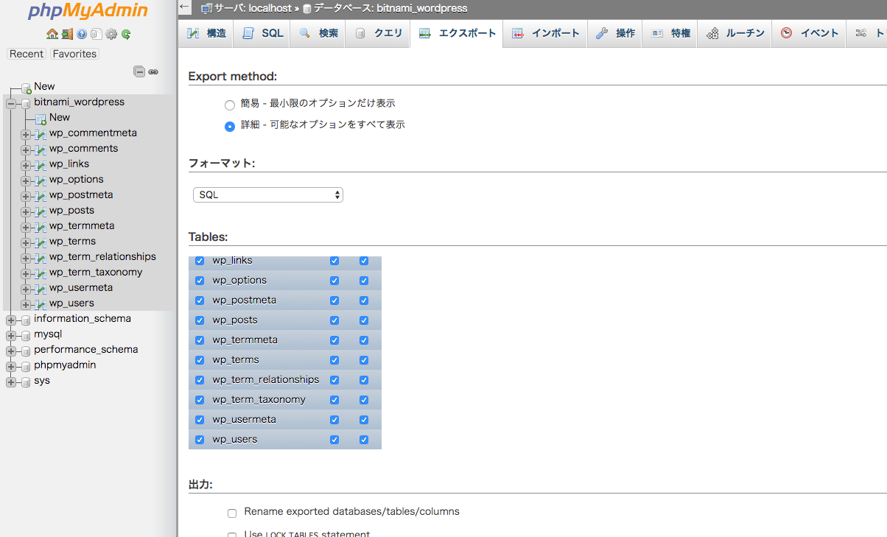Enable Rename exported databases/tables/columns checkbox
The width and height of the screenshot is (887, 537).
(232, 513)
